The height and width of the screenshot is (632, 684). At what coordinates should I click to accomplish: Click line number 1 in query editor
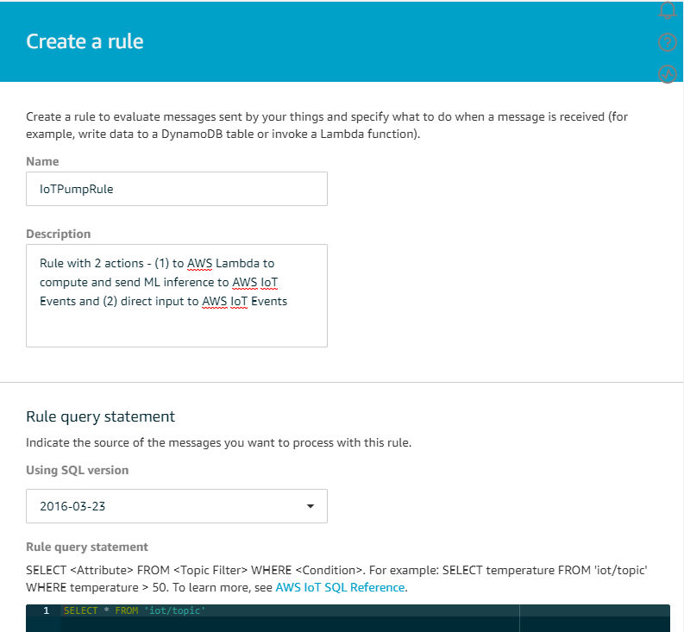47,610
